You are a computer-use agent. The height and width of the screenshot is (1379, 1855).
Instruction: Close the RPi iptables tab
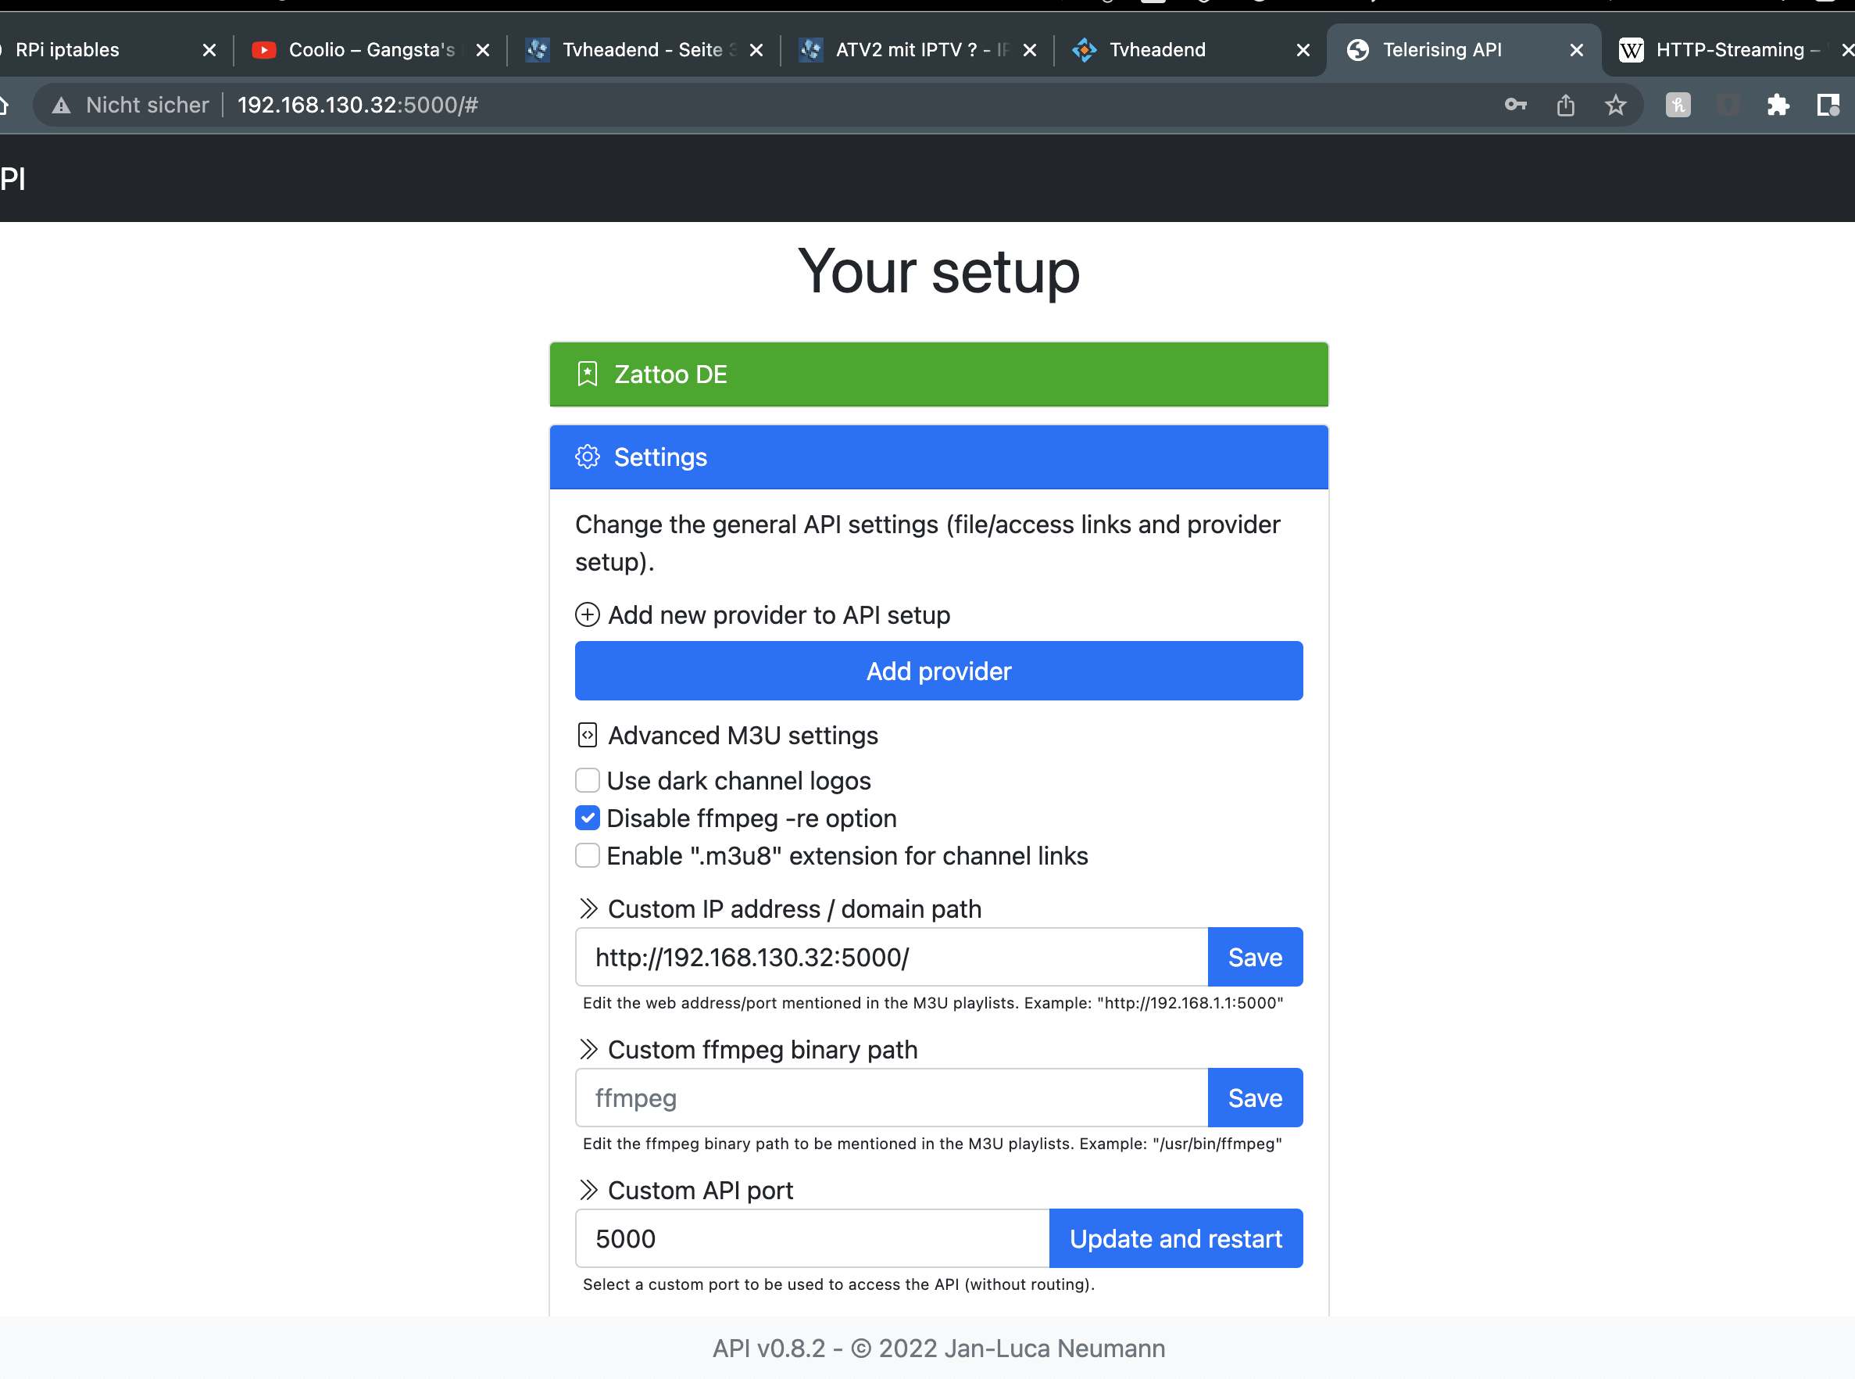coord(209,50)
